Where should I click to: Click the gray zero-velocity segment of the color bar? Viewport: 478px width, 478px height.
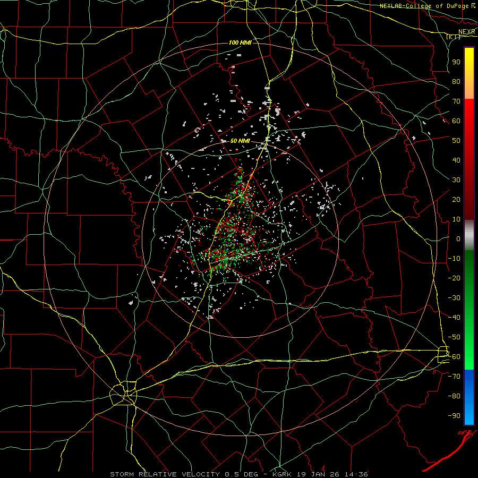coord(469,235)
